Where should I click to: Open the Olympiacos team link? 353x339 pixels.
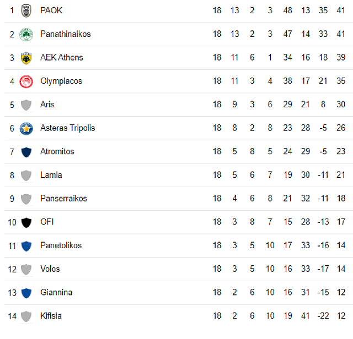(x=61, y=81)
